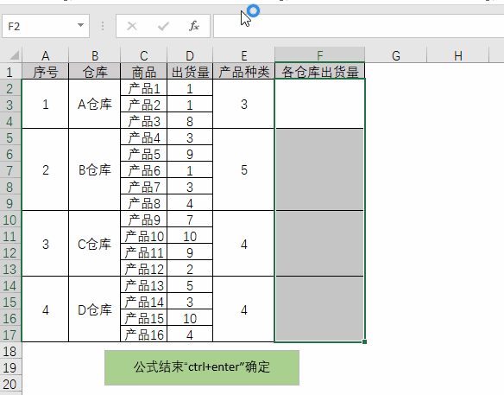Click the 序号 merged cell with value 1
Screen dimensions: 504x395
46,104
